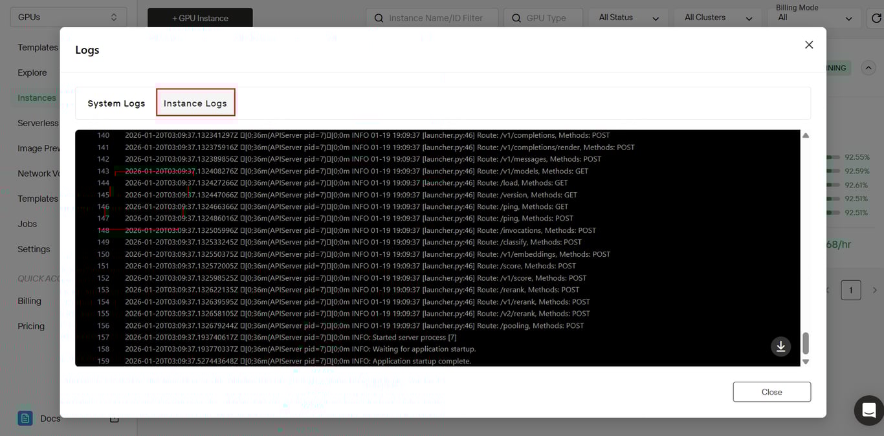Open Explore in the sidebar
The height and width of the screenshot is (436, 884).
pyautogui.click(x=32, y=72)
